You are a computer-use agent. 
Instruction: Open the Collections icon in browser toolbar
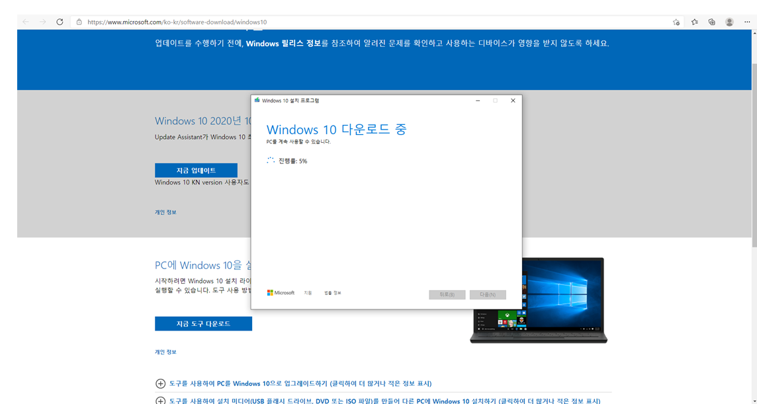[x=711, y=22]
